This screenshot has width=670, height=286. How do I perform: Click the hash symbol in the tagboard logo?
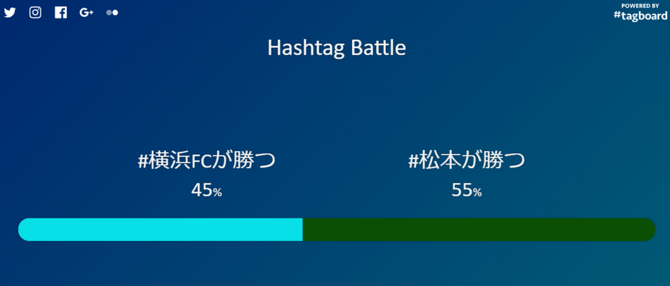(x=617, y=15)
